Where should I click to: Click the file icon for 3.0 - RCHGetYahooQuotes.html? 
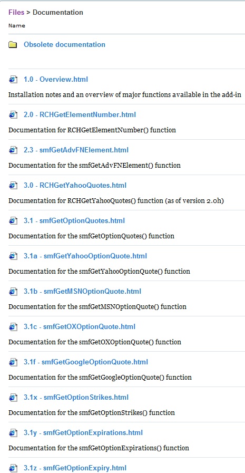coord(13,186)
